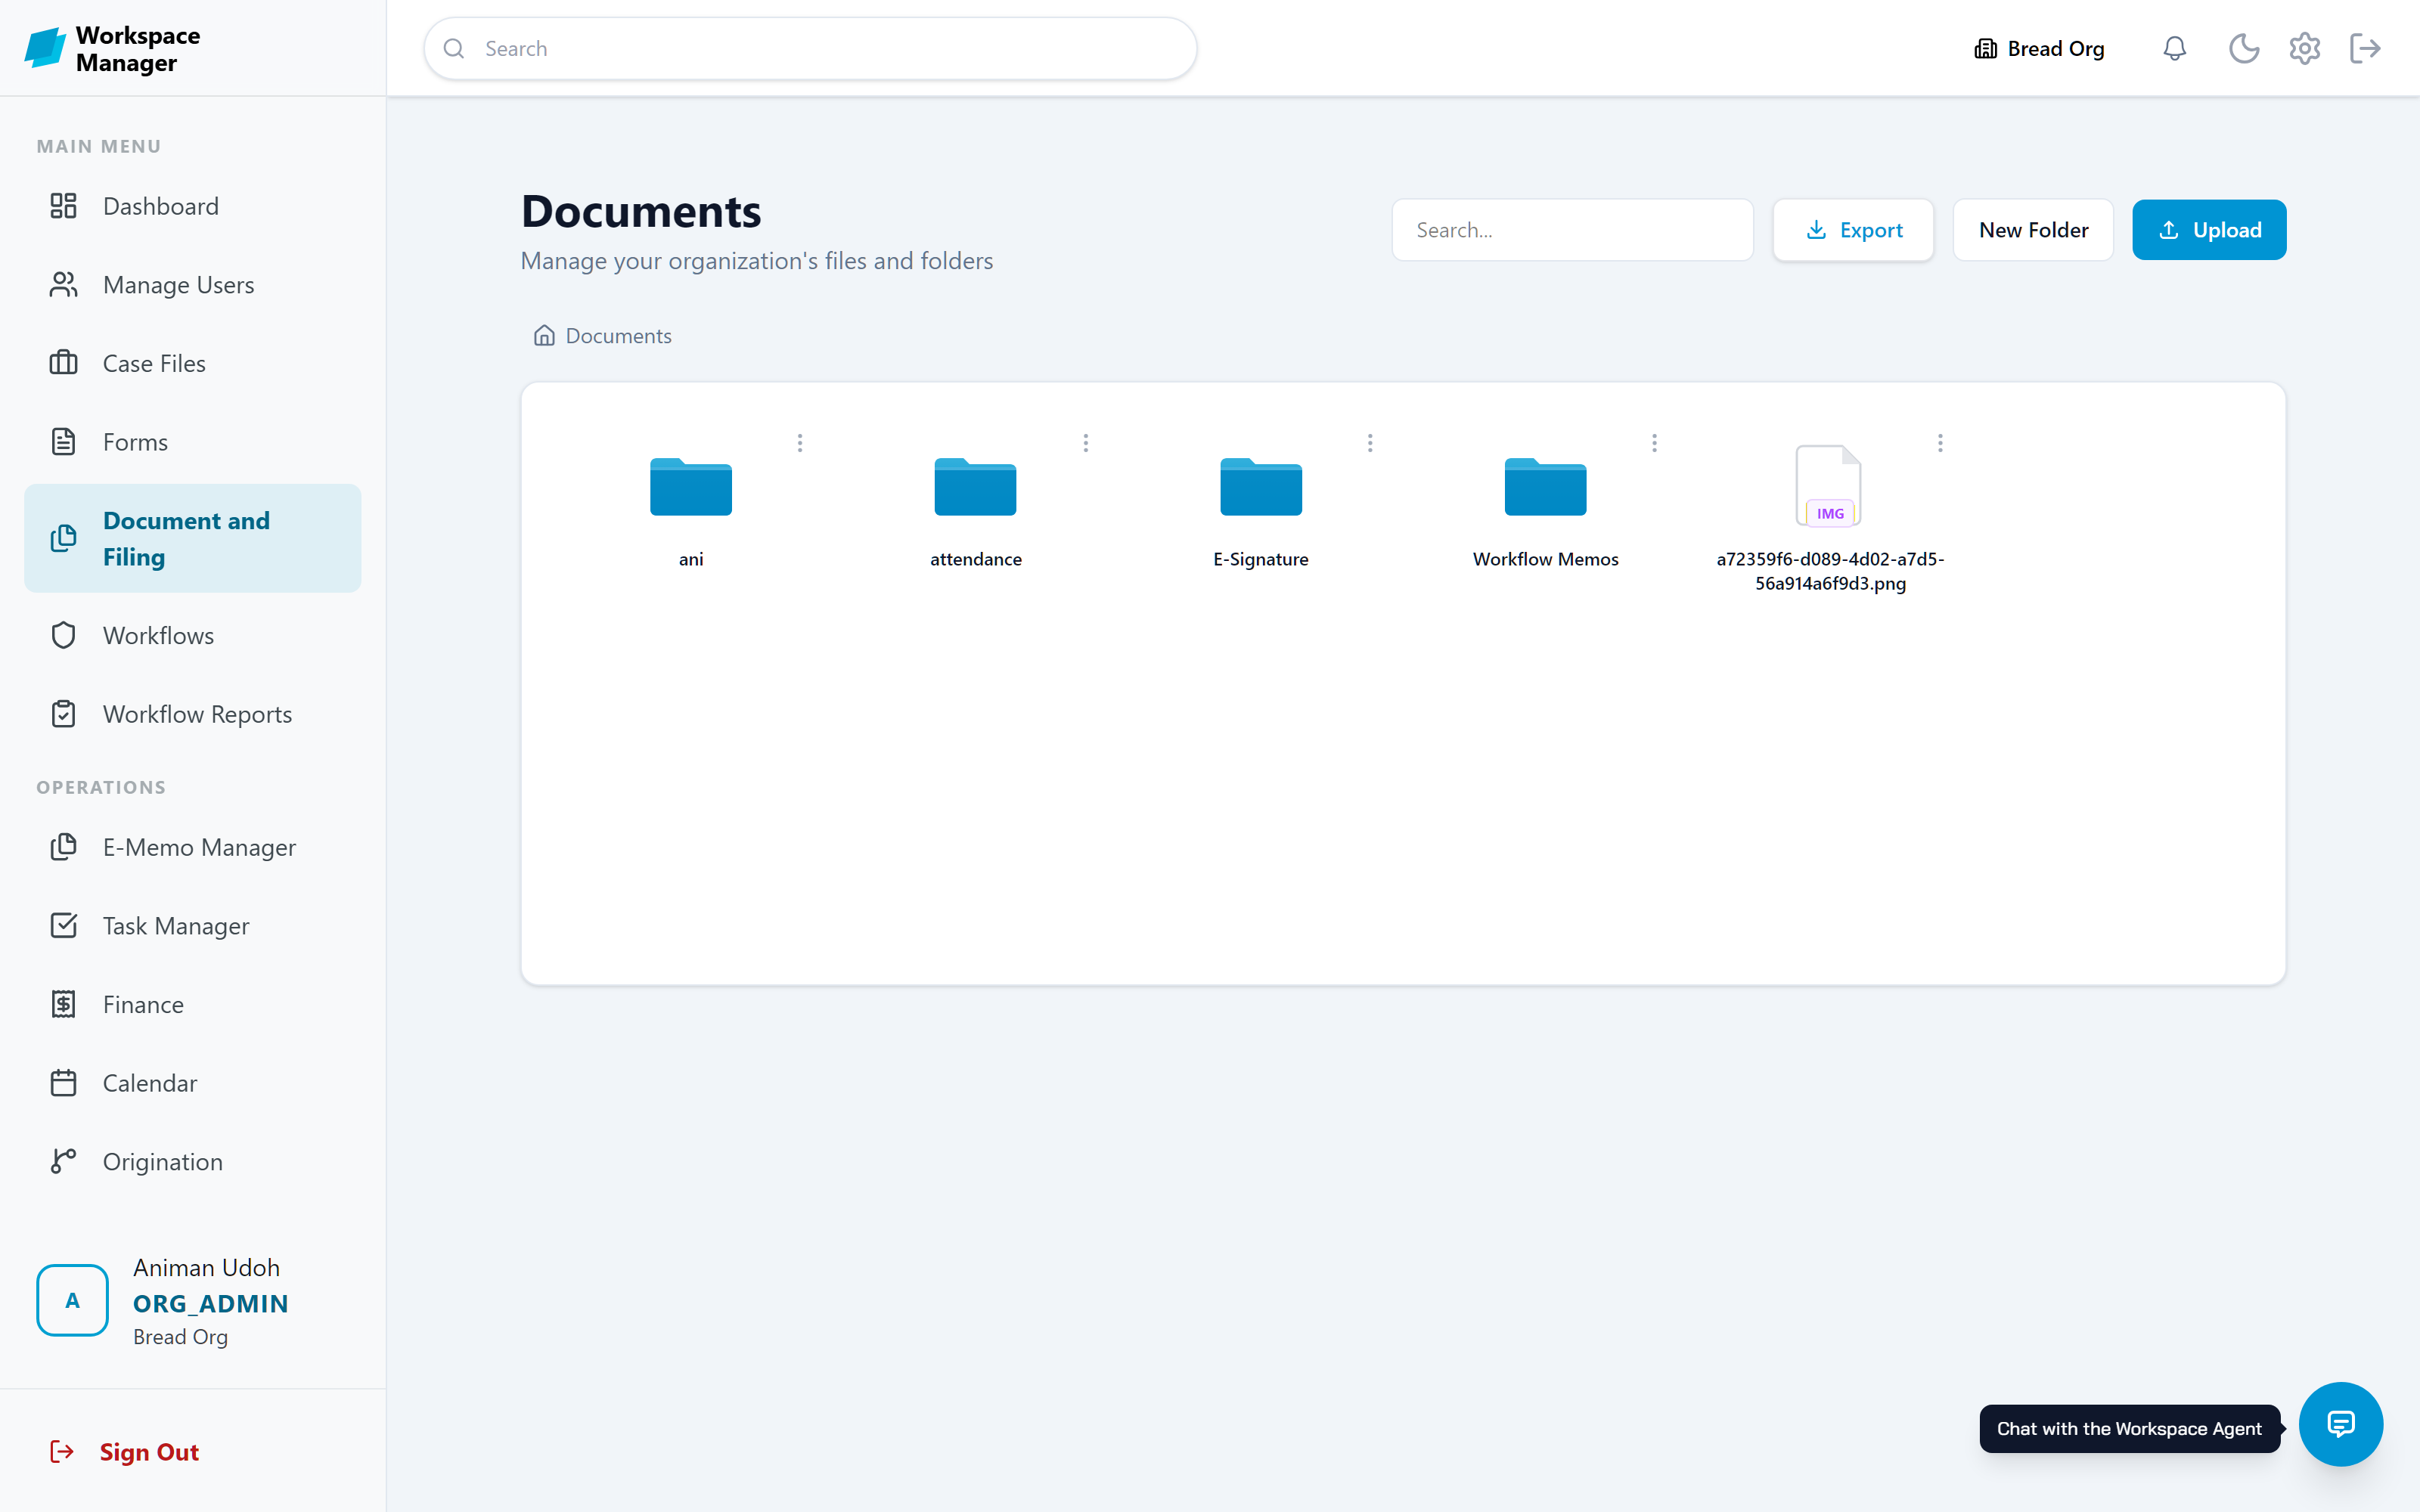2420x1512 pixels.
Task: Click the E-Signature folder label
Action: click(1261, 559)
